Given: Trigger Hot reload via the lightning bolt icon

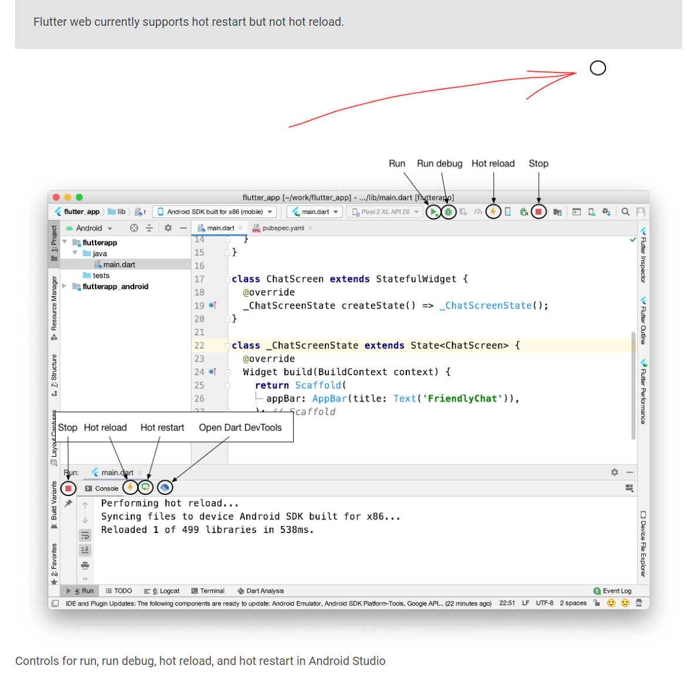Looking at the screenshot, I should click(x=494, y=212).
